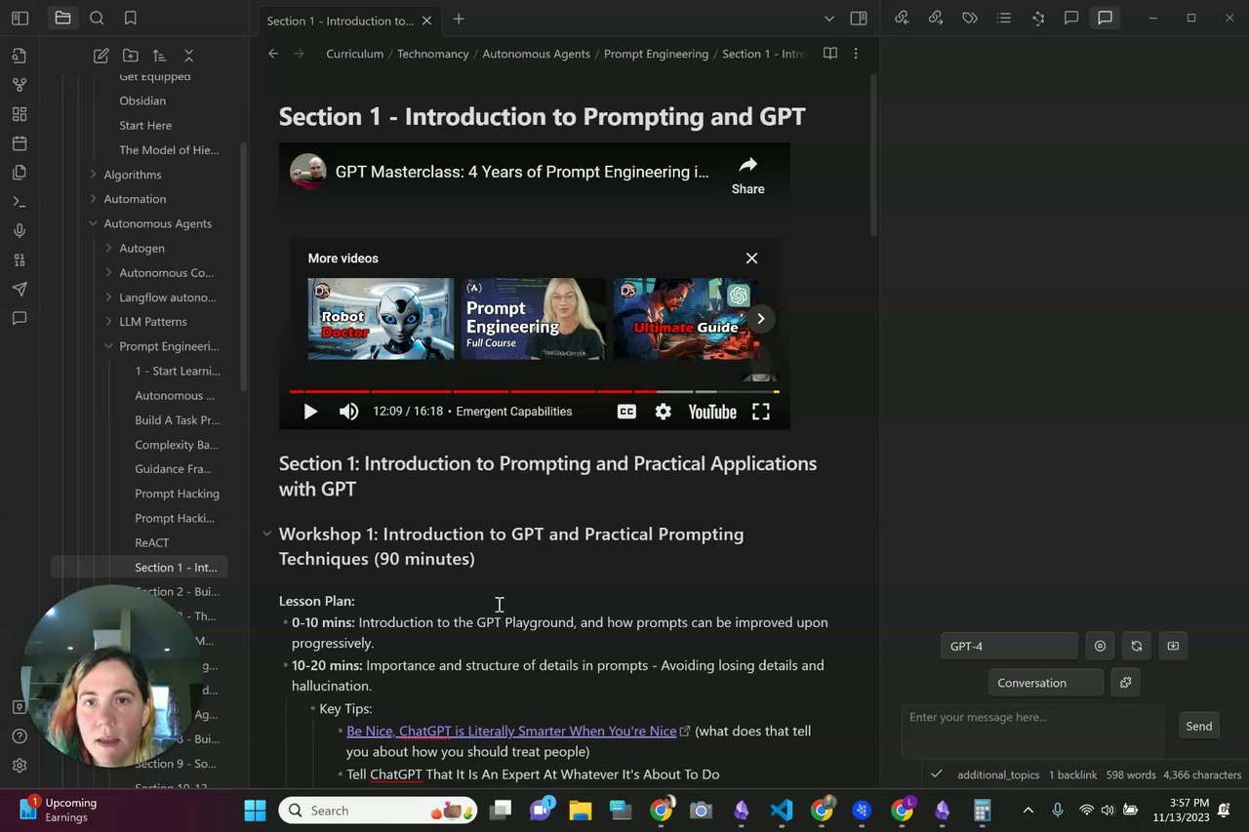
Task: Open the templates ribbon icon
Action: (20, 173)
